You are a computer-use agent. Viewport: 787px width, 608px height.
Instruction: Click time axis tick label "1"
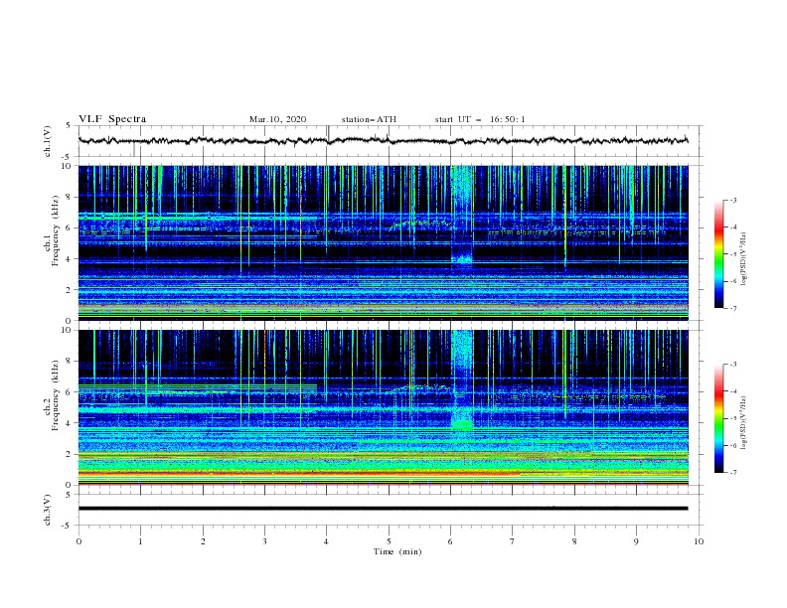click(x=140, y=541)
